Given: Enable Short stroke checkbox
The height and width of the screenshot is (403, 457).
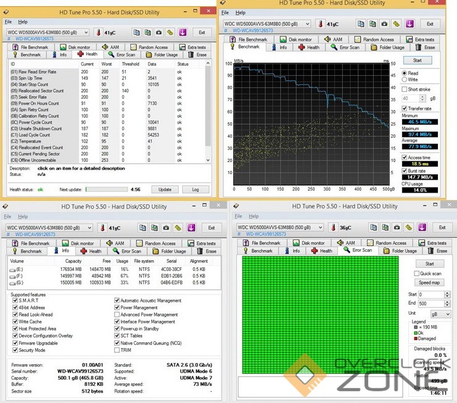Looking at the screenshot, I should click(x=404, y=89).
